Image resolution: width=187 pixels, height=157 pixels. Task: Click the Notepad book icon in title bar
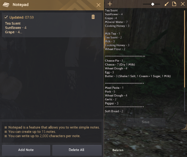[x=6, y=5]
